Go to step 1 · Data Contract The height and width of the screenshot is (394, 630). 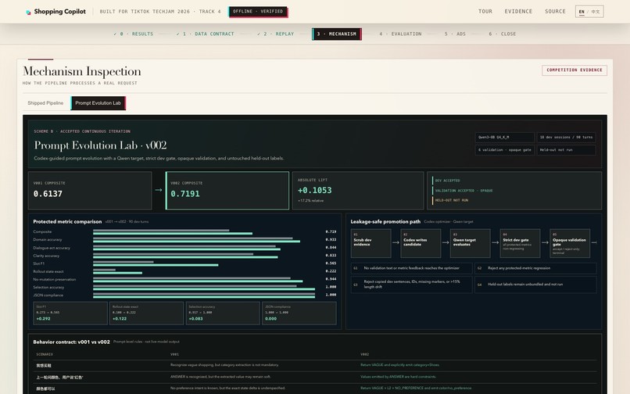[205, 34]
